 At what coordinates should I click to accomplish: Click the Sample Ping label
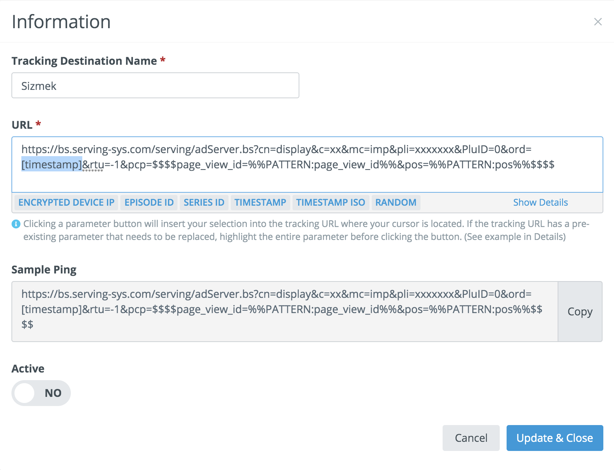point(44,270)
